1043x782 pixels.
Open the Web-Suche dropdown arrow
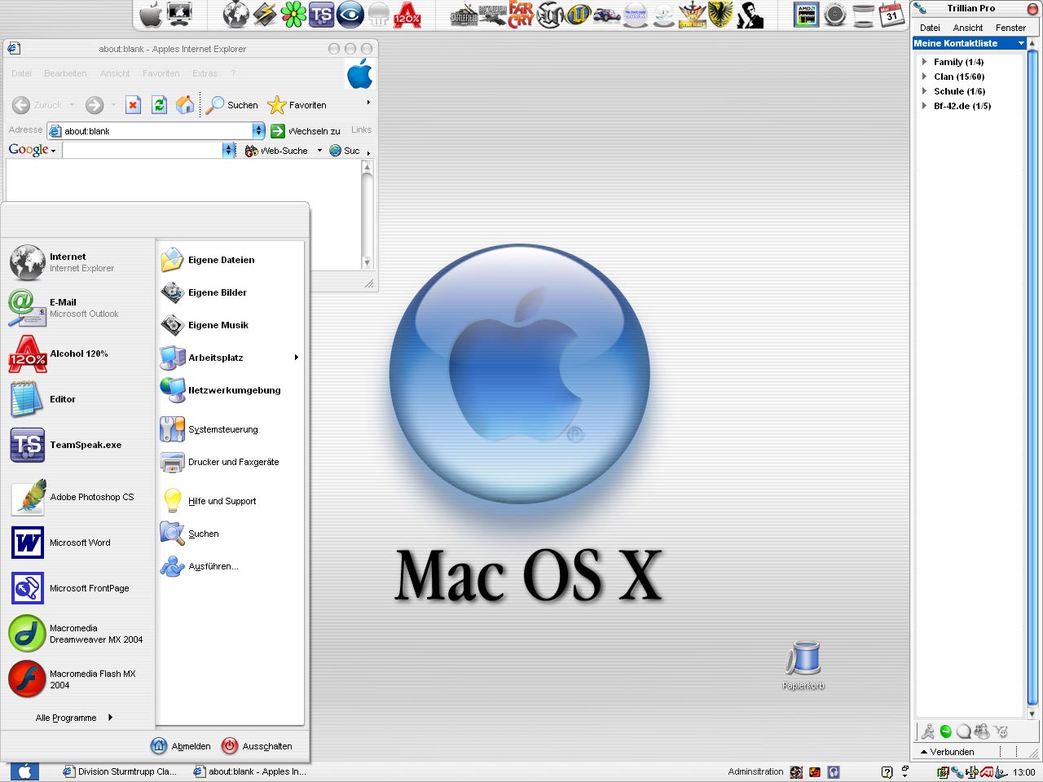(319, 151)
